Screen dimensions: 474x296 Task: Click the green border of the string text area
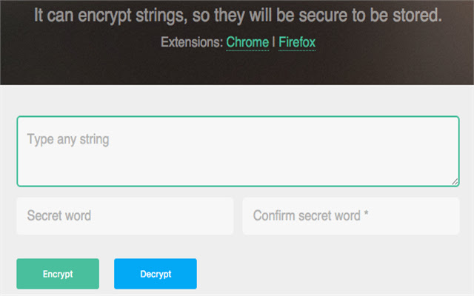click(x=238, y=116)
